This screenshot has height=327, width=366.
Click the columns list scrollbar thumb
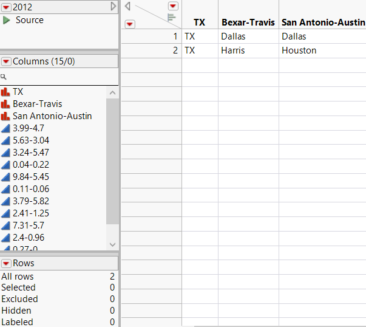[x=112, y=161]
